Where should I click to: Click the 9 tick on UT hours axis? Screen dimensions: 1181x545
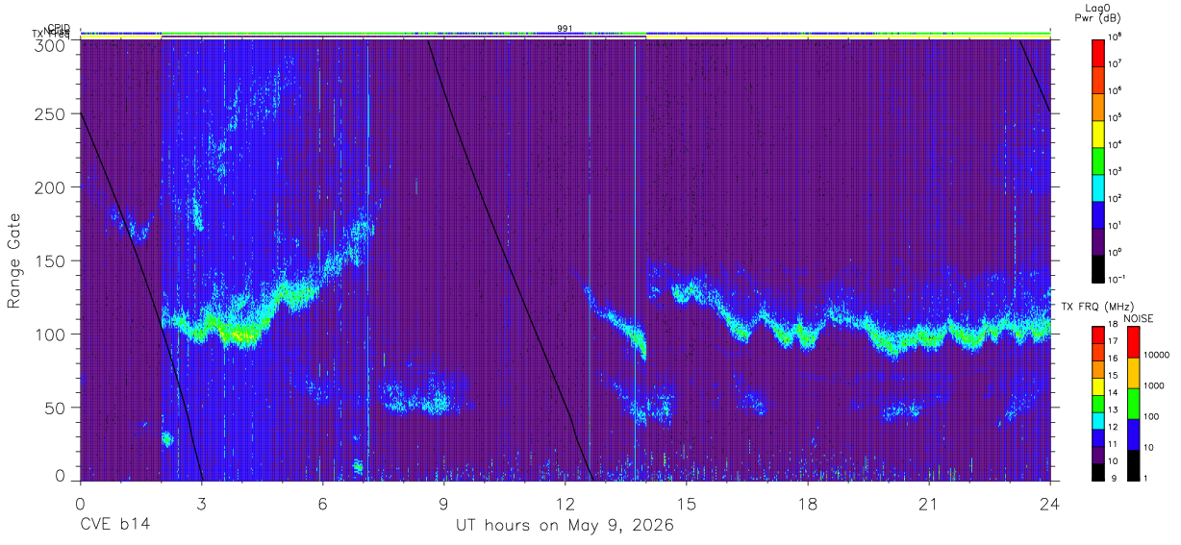click(x=443, y=503)
